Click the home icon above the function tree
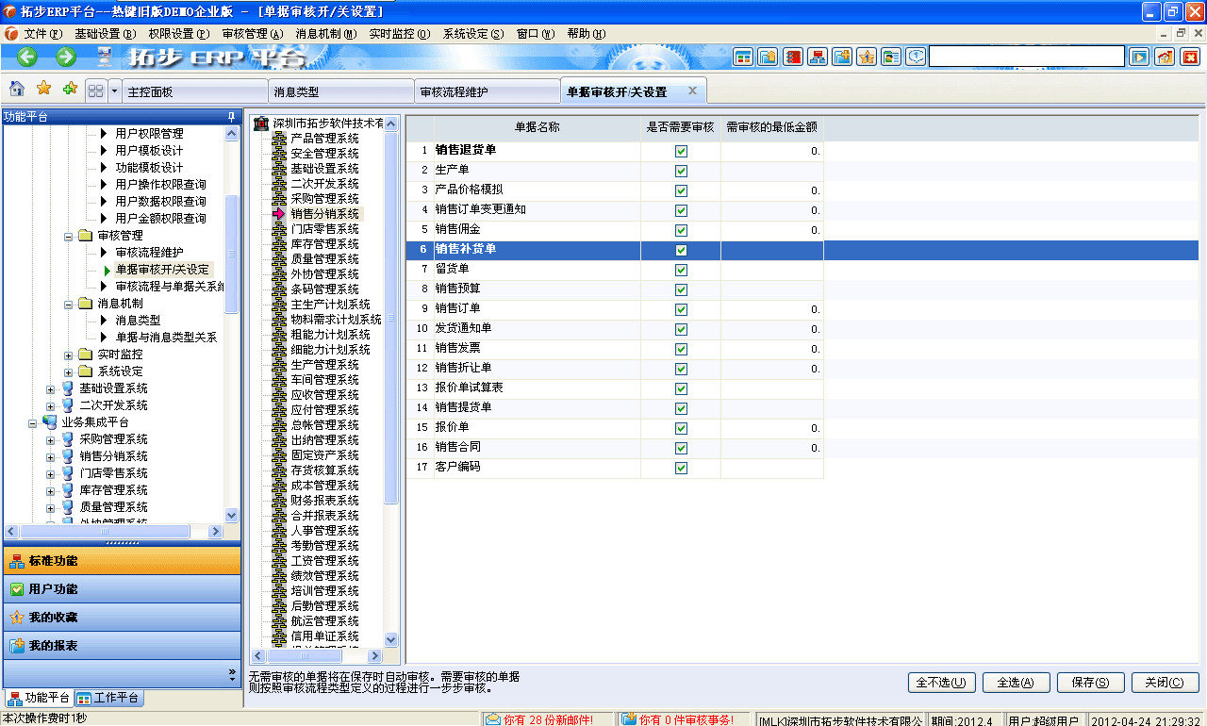 (15, 88)
